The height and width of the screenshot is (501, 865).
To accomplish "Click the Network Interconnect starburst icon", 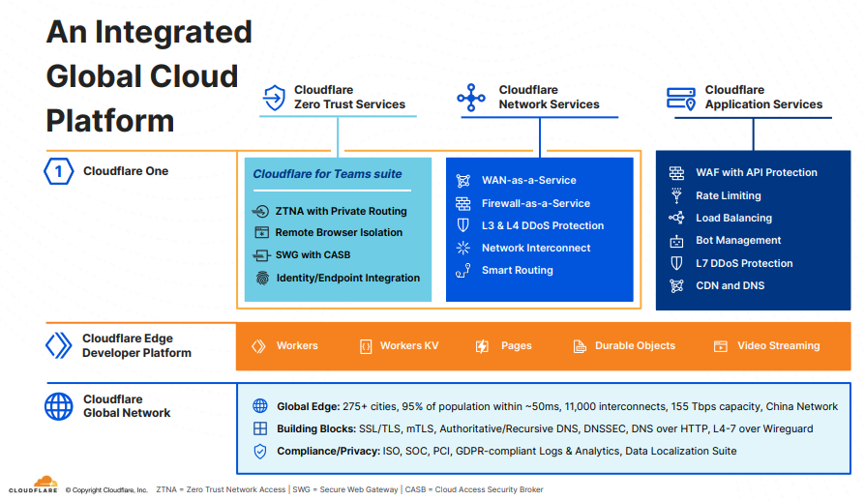I will (x=462, y=248).
